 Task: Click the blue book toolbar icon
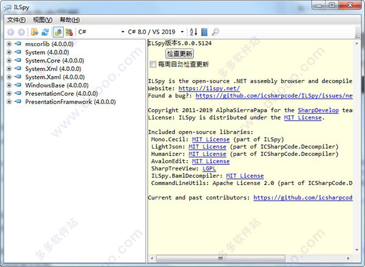204,32
